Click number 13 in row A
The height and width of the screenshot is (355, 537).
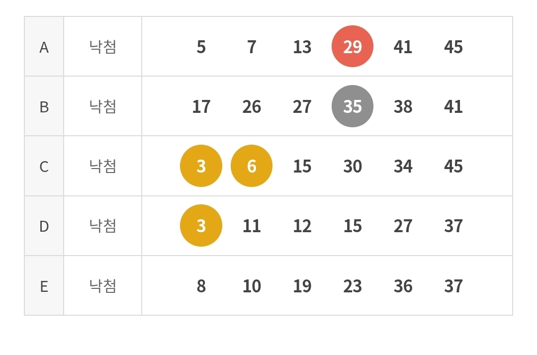tap(302, 47)
